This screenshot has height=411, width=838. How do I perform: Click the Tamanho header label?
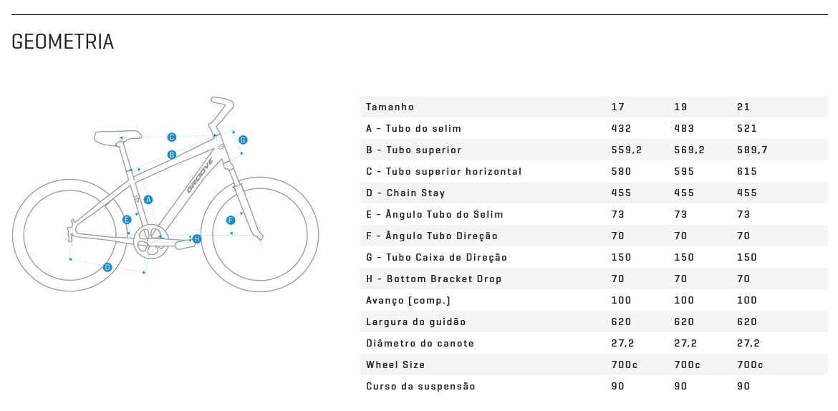(390, 107)
